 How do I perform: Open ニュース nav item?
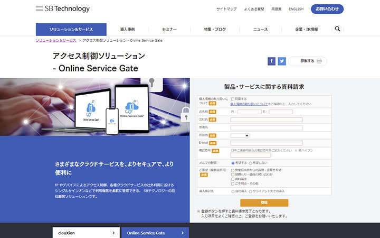click(x=261, y=30)
